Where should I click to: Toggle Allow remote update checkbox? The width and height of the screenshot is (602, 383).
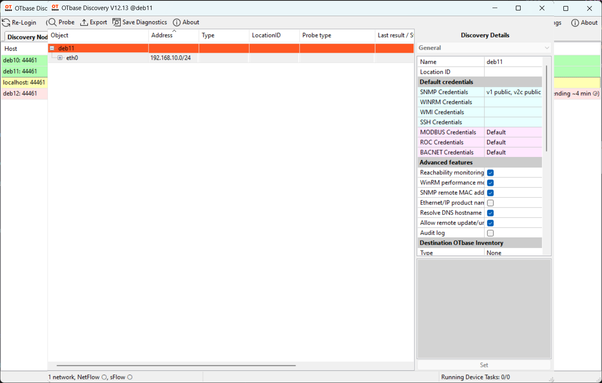[x=490, y=223]
